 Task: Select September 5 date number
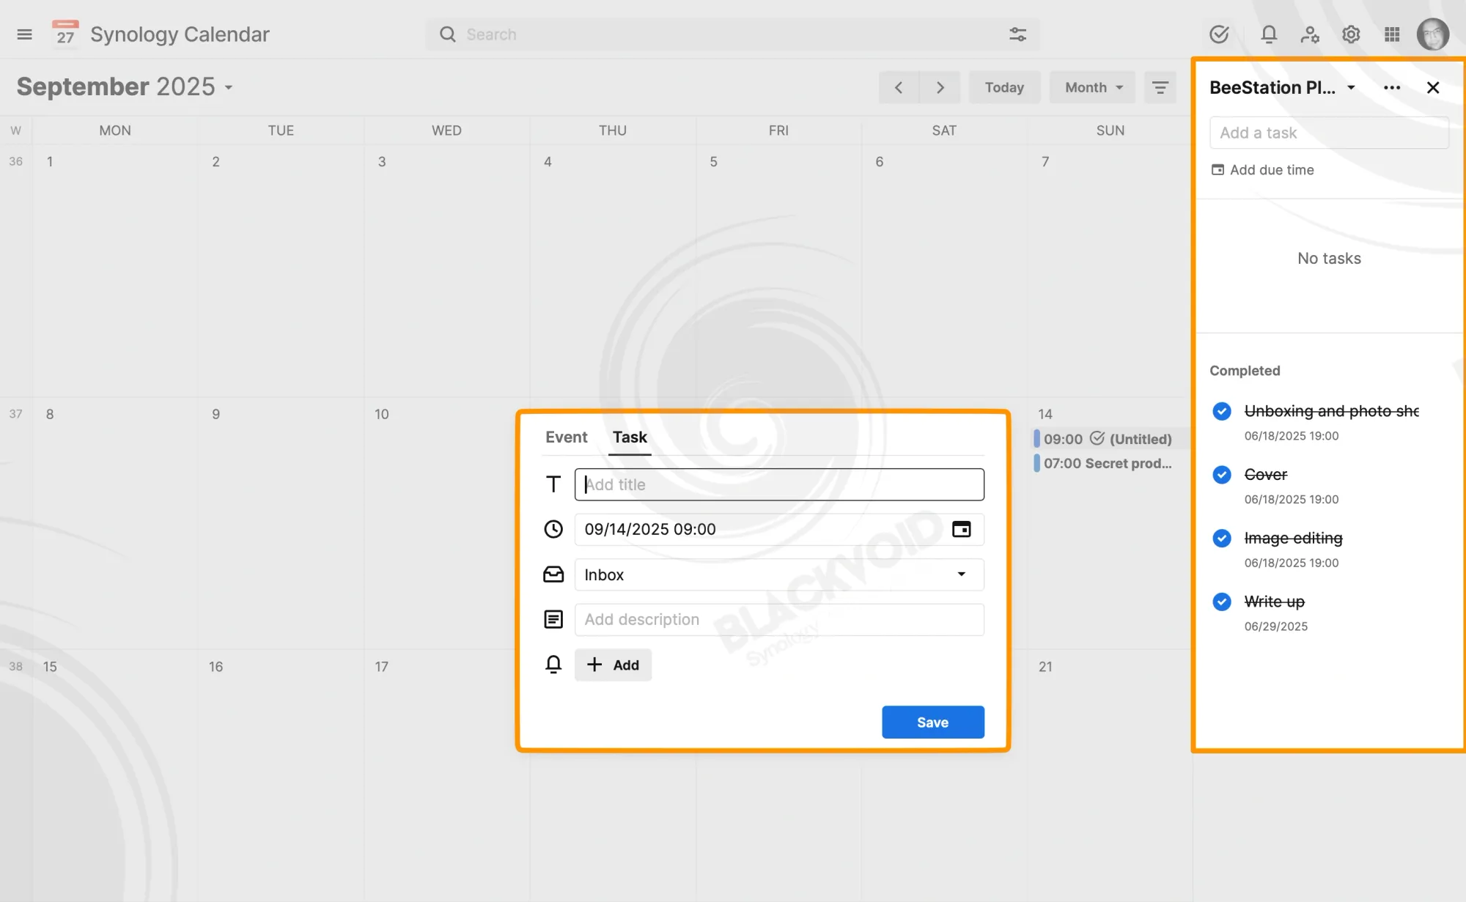[713, 161]
